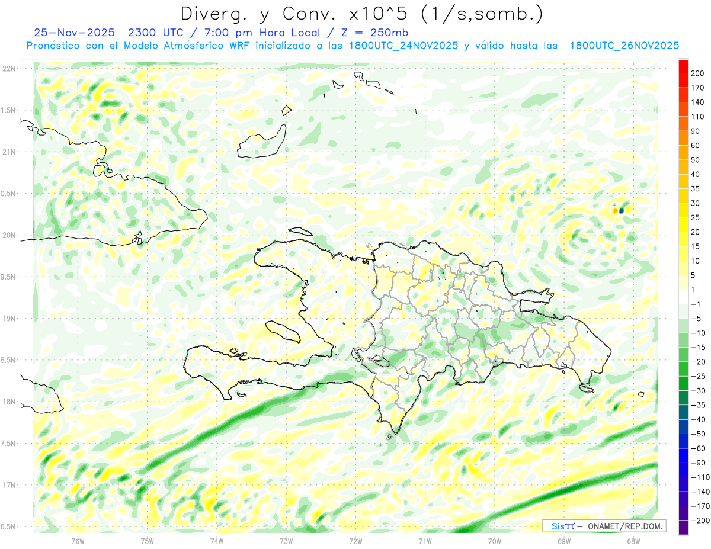Click the colorbar label "-200"

coord(700,520)
